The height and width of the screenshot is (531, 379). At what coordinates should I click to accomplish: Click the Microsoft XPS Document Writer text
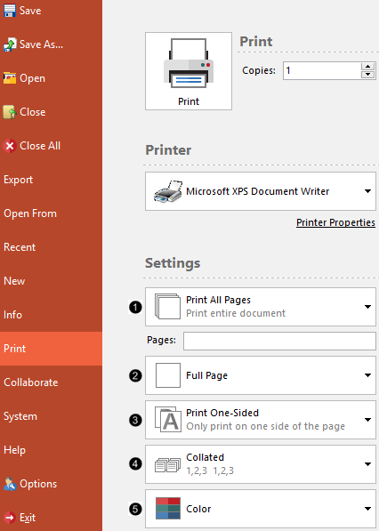[x=257, y=191]
